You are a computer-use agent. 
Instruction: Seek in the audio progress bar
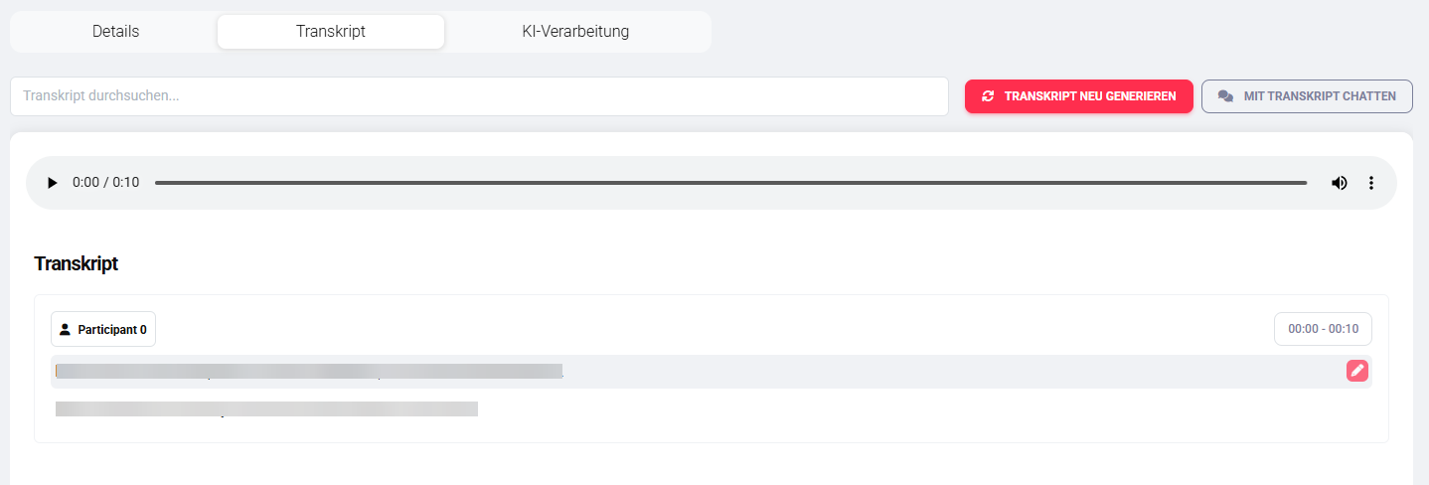[x=730, y=183]
